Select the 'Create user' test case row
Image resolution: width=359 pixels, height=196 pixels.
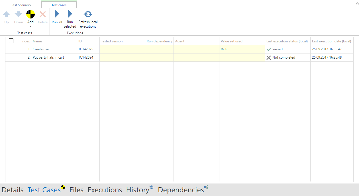pos(41,49)
